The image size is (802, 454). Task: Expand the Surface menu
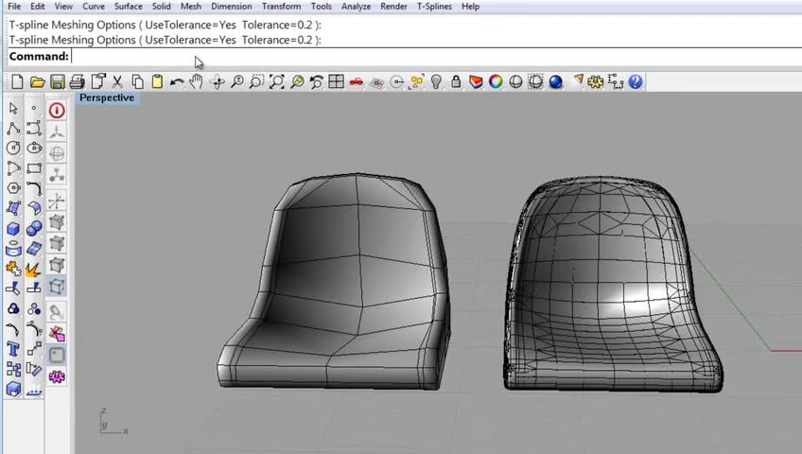point(128,7)
